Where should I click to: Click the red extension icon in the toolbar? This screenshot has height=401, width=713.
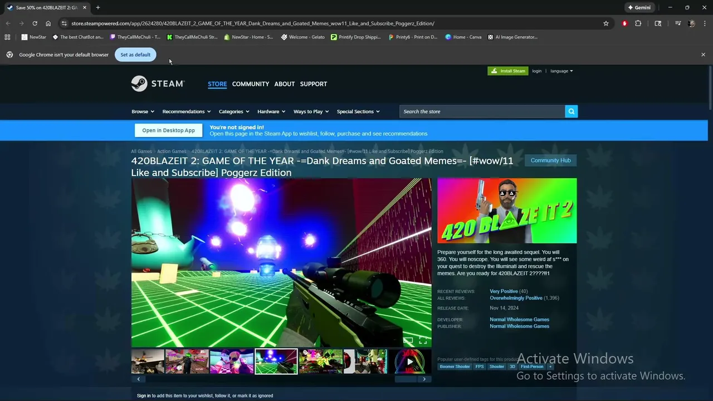tap(624, 23)
